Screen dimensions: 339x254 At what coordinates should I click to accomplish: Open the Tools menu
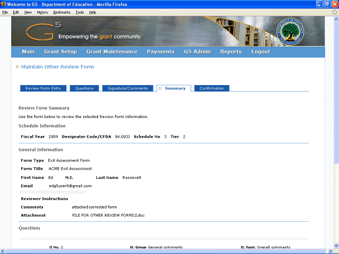coord(80,12)
